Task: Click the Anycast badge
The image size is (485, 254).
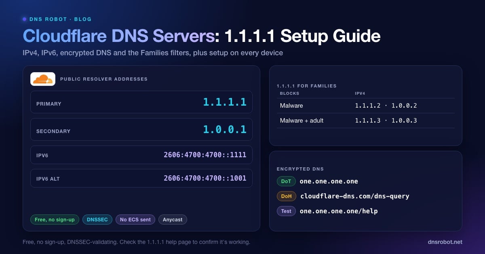Action: pyautogui.click(x=173, y=220)
